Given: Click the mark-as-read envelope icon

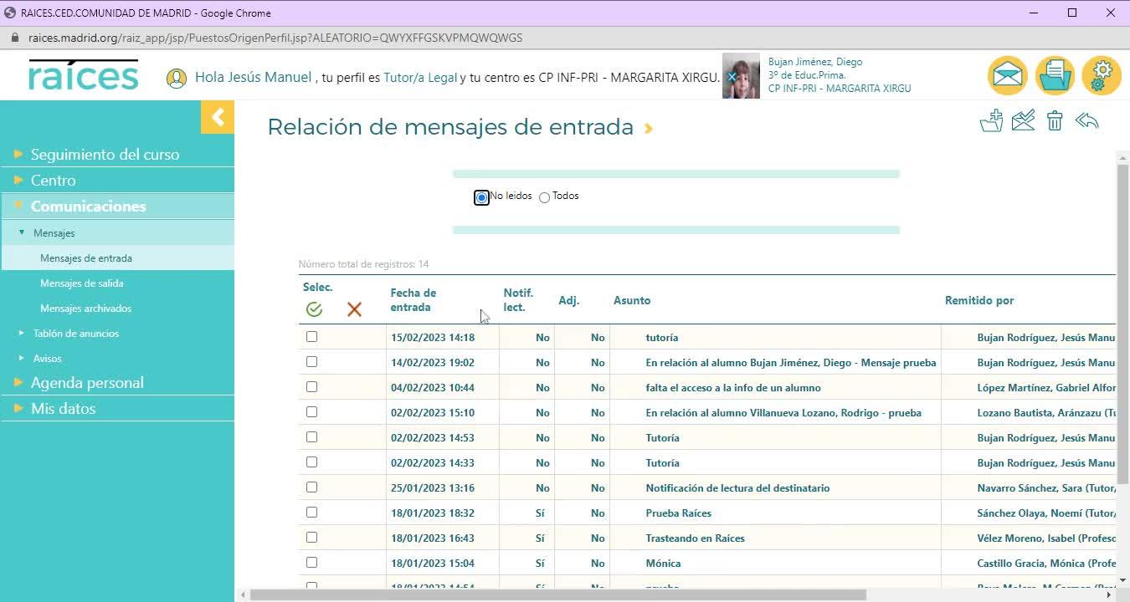Looking at the screenshot, I should tap(1023, 121).
